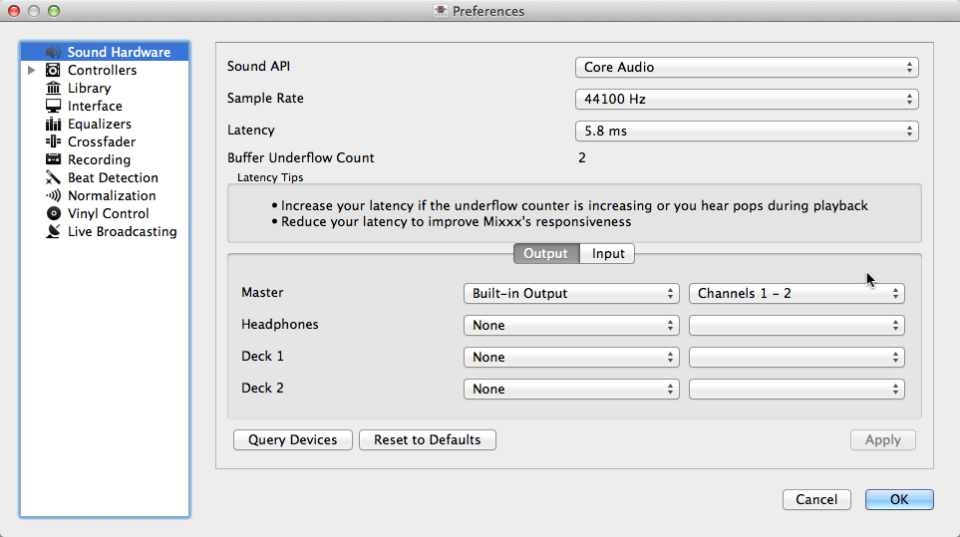Click the Sound Hardware speaker icon
The height and width of the screenshot is (537, 960).
pos(53,52)
